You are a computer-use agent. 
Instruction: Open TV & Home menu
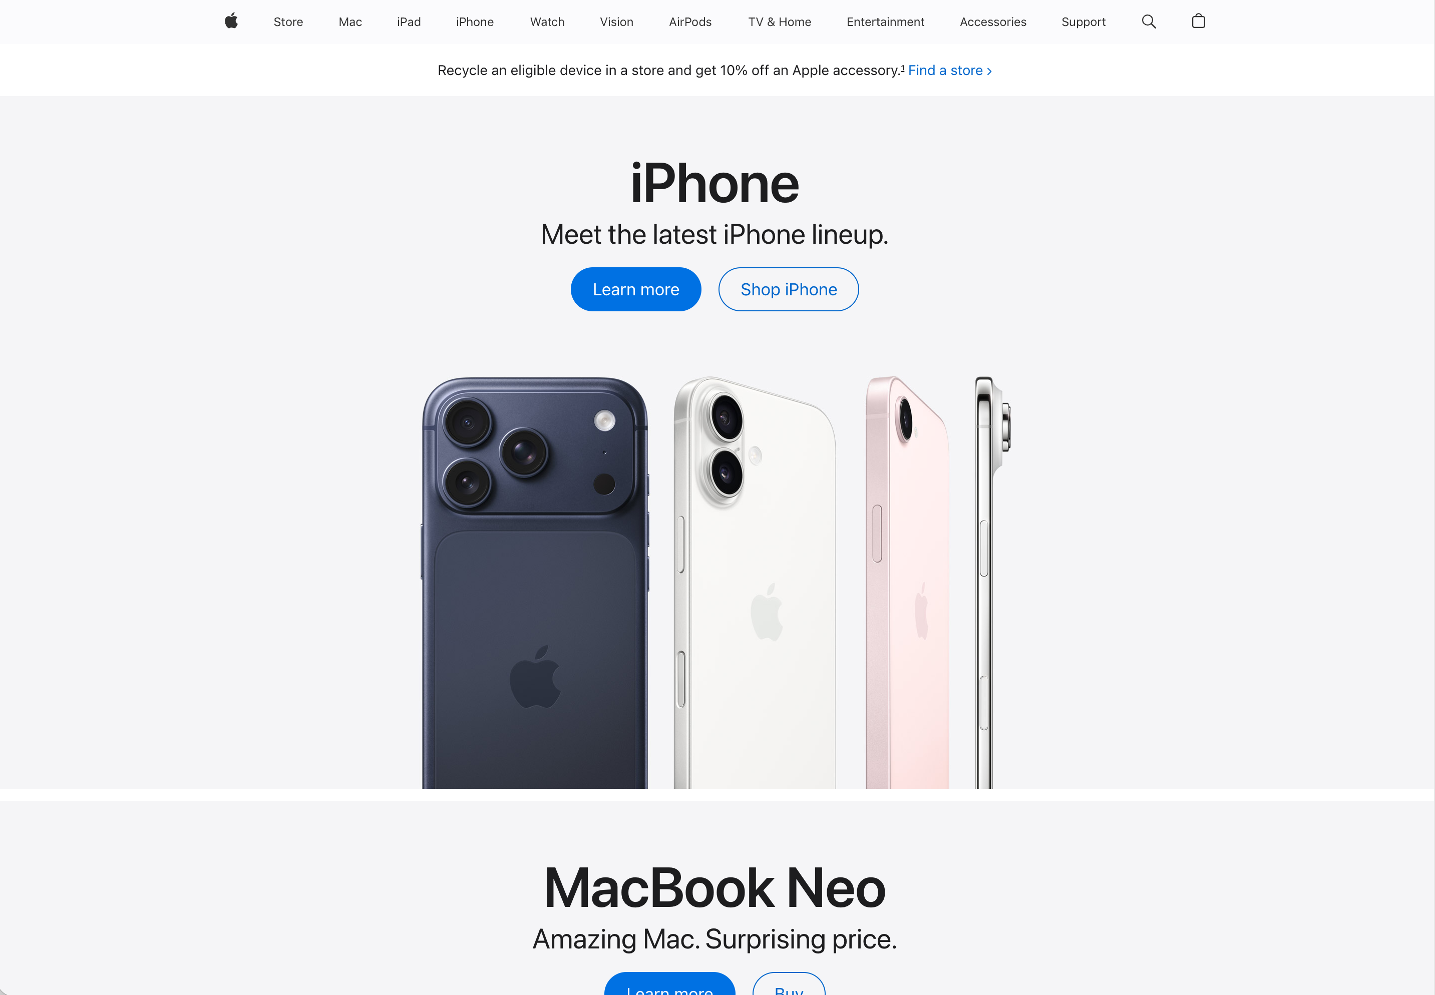point(779,22)
